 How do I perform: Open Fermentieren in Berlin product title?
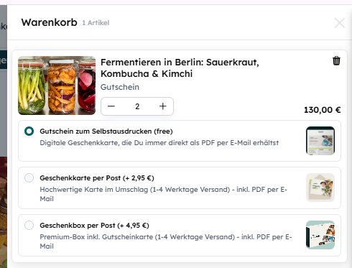point(180,68)
